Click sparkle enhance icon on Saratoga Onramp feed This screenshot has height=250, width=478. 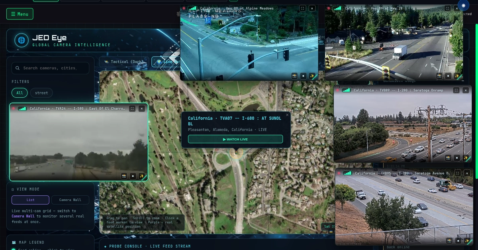coord(466,158)
